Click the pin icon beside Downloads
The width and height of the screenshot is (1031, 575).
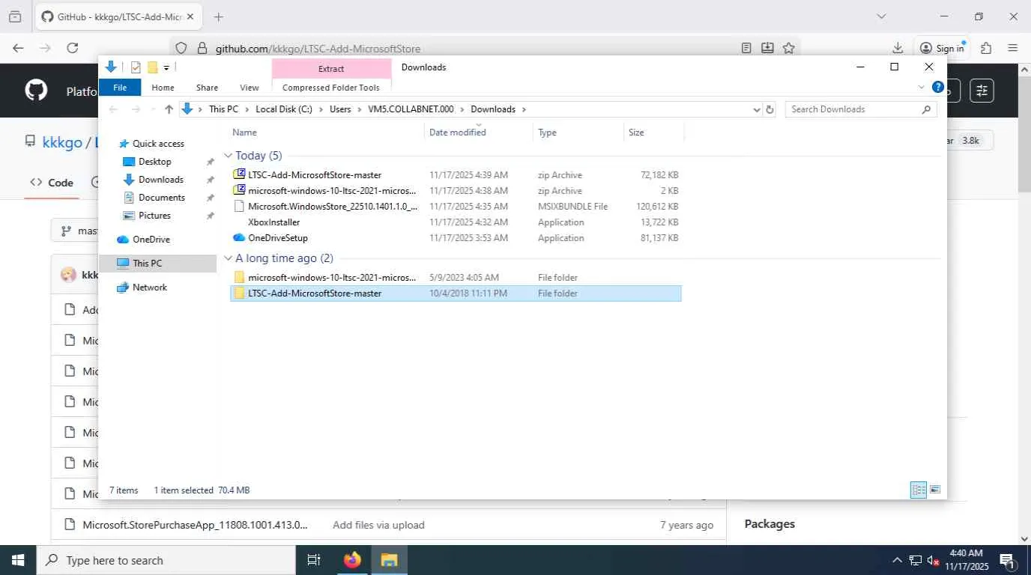pos(210,180)
